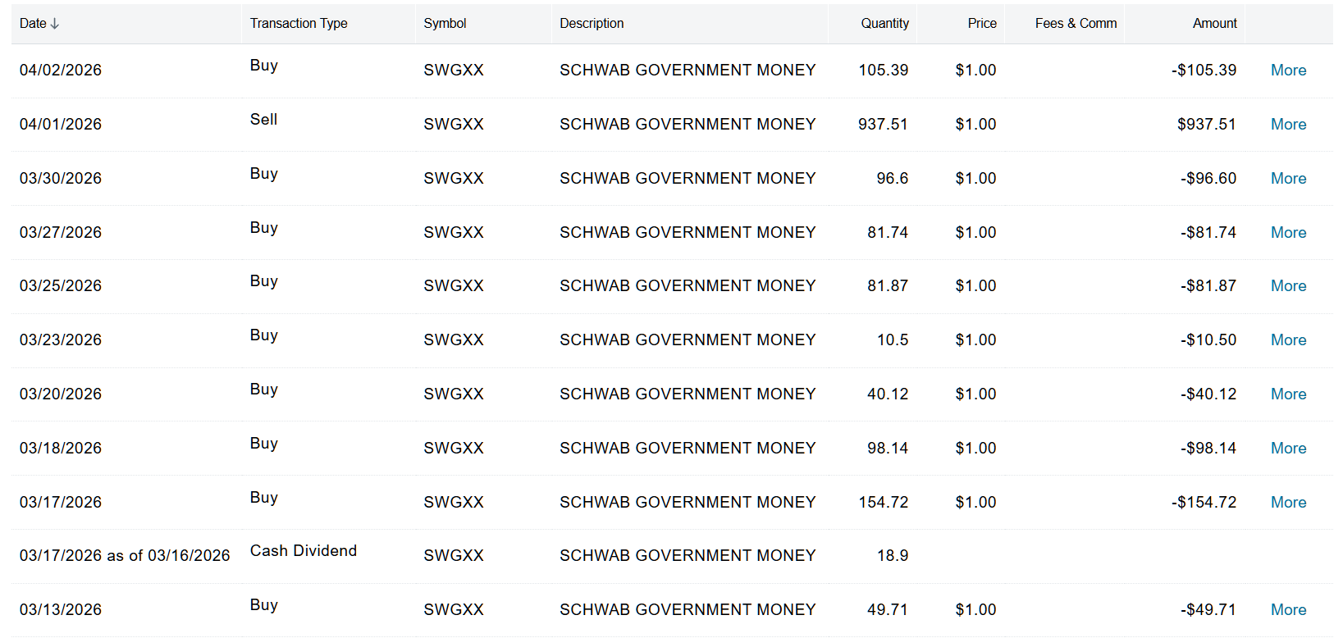Open More for 03/30/2026 transaction
Screen dimensions: 1343x638
pyautogui.click(x=1288, y=179)
